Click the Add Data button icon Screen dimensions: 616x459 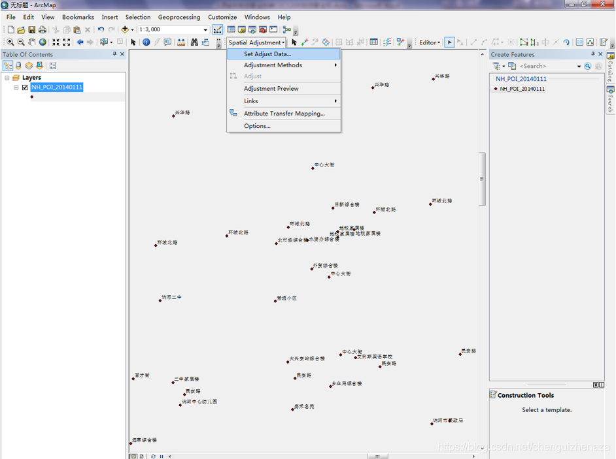(x=125, y=29)
